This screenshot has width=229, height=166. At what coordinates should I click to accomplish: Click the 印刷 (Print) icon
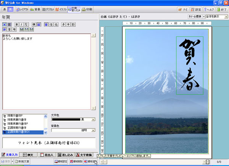pyautogui.click(x=87, y=9)
